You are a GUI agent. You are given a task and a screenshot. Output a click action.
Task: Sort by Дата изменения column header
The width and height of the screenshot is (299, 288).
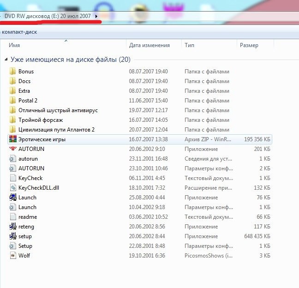(x=149, y=45)
